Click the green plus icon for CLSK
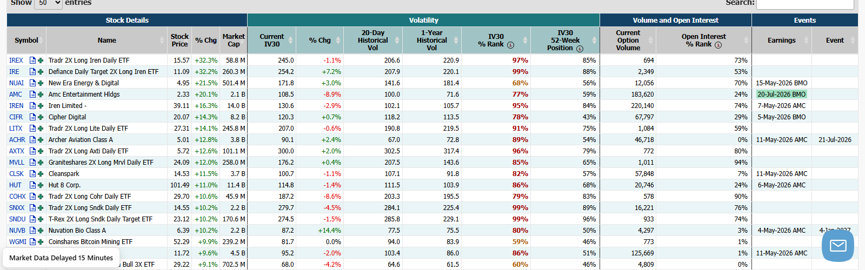This screenshot has width=865, height=270. point(41,174)
